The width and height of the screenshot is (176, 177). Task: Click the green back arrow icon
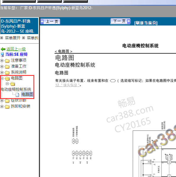[x=3, y=49]
